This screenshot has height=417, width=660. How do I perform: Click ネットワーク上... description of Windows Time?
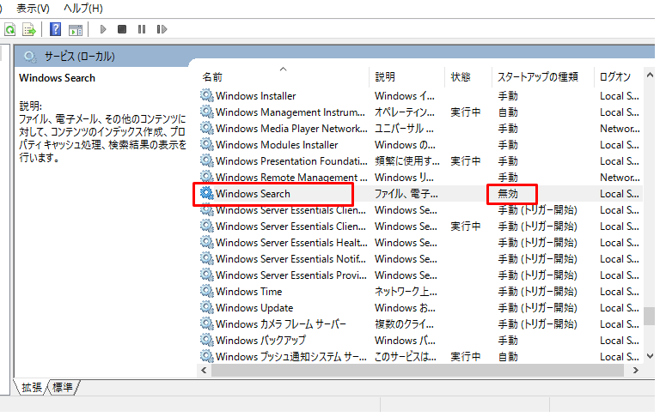point(406,292)
